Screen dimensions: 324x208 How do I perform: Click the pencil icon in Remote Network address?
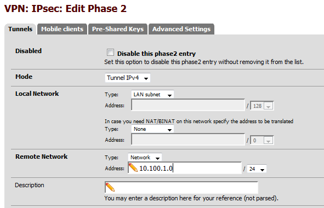click(133, 167)
